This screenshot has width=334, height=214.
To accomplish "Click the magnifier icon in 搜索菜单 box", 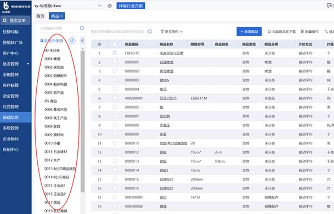I will click(5, 21).
